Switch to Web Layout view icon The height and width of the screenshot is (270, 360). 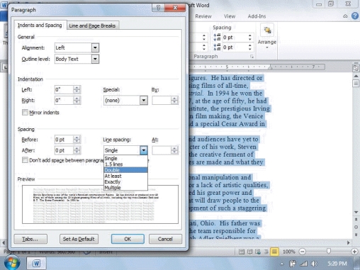[x=258, y=252]
